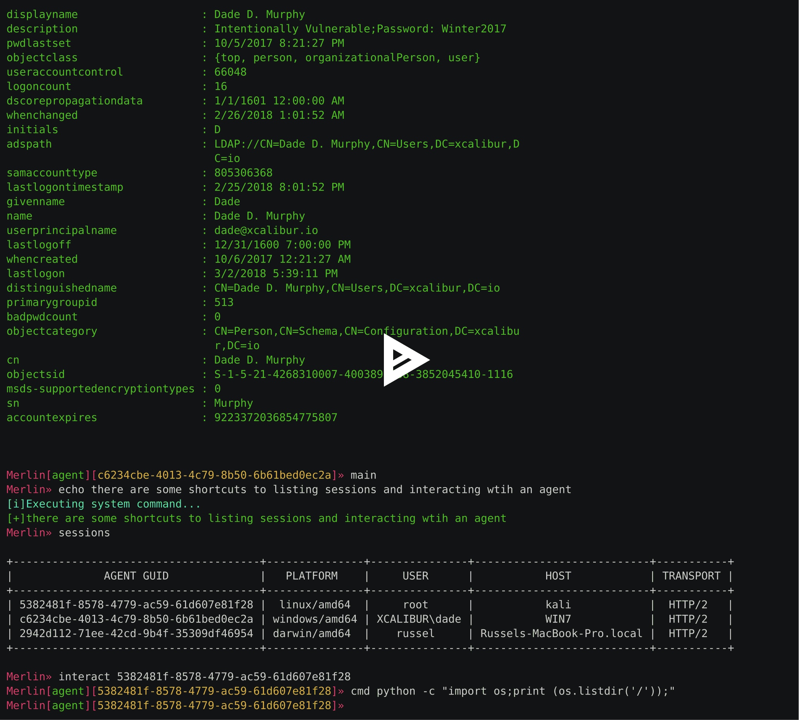Click the useraccountcontrol value '66048'
This screenshot has width=799, height=720.
(230, 72)
